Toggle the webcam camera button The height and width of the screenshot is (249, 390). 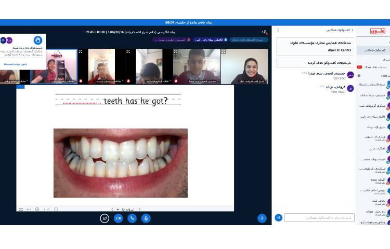tap(119, 218)
